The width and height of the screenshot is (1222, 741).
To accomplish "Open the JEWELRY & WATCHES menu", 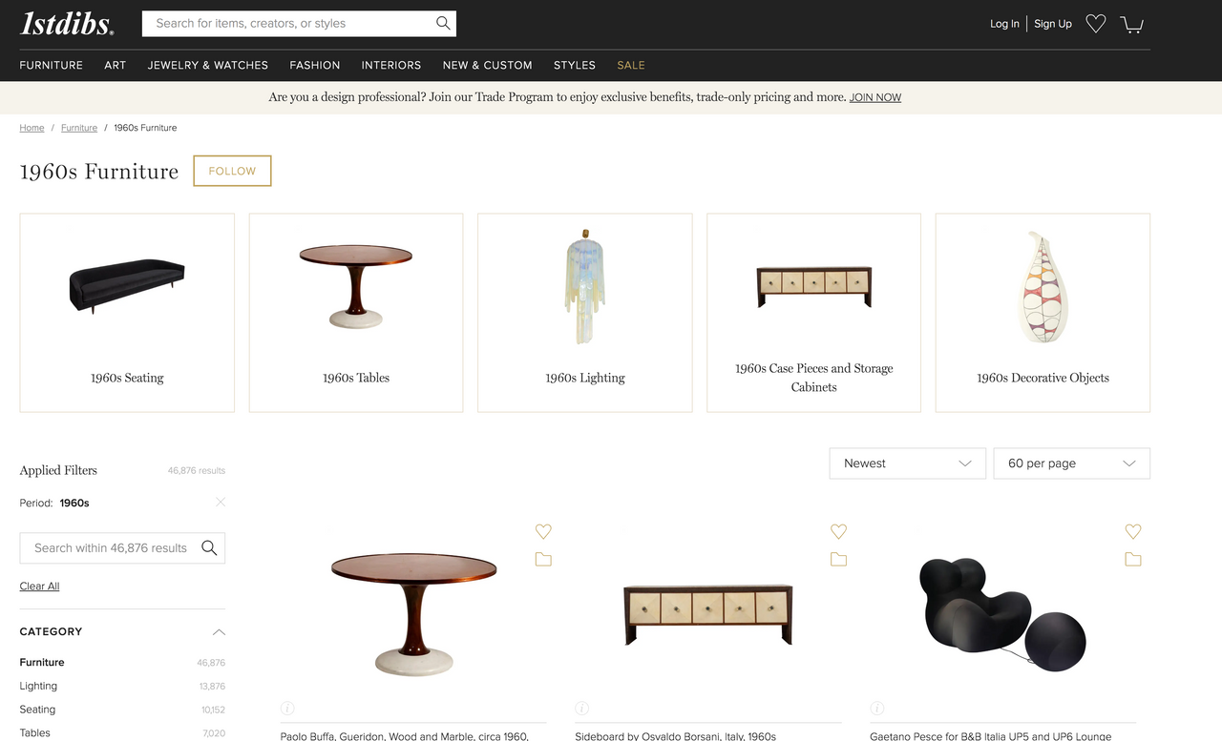I will (x=208, y=65).
